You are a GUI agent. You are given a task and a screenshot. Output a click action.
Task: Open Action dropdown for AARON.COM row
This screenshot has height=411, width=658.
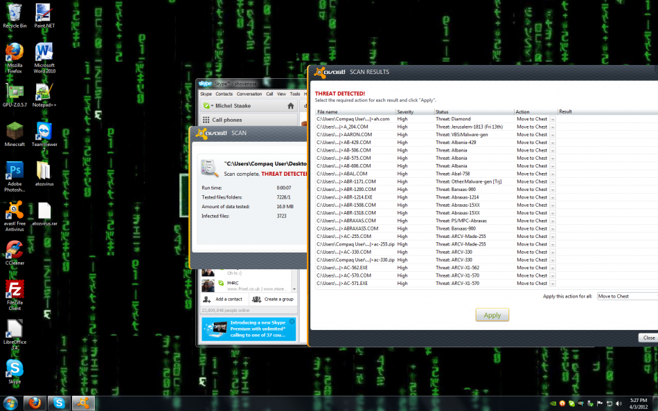click(553, 135)
